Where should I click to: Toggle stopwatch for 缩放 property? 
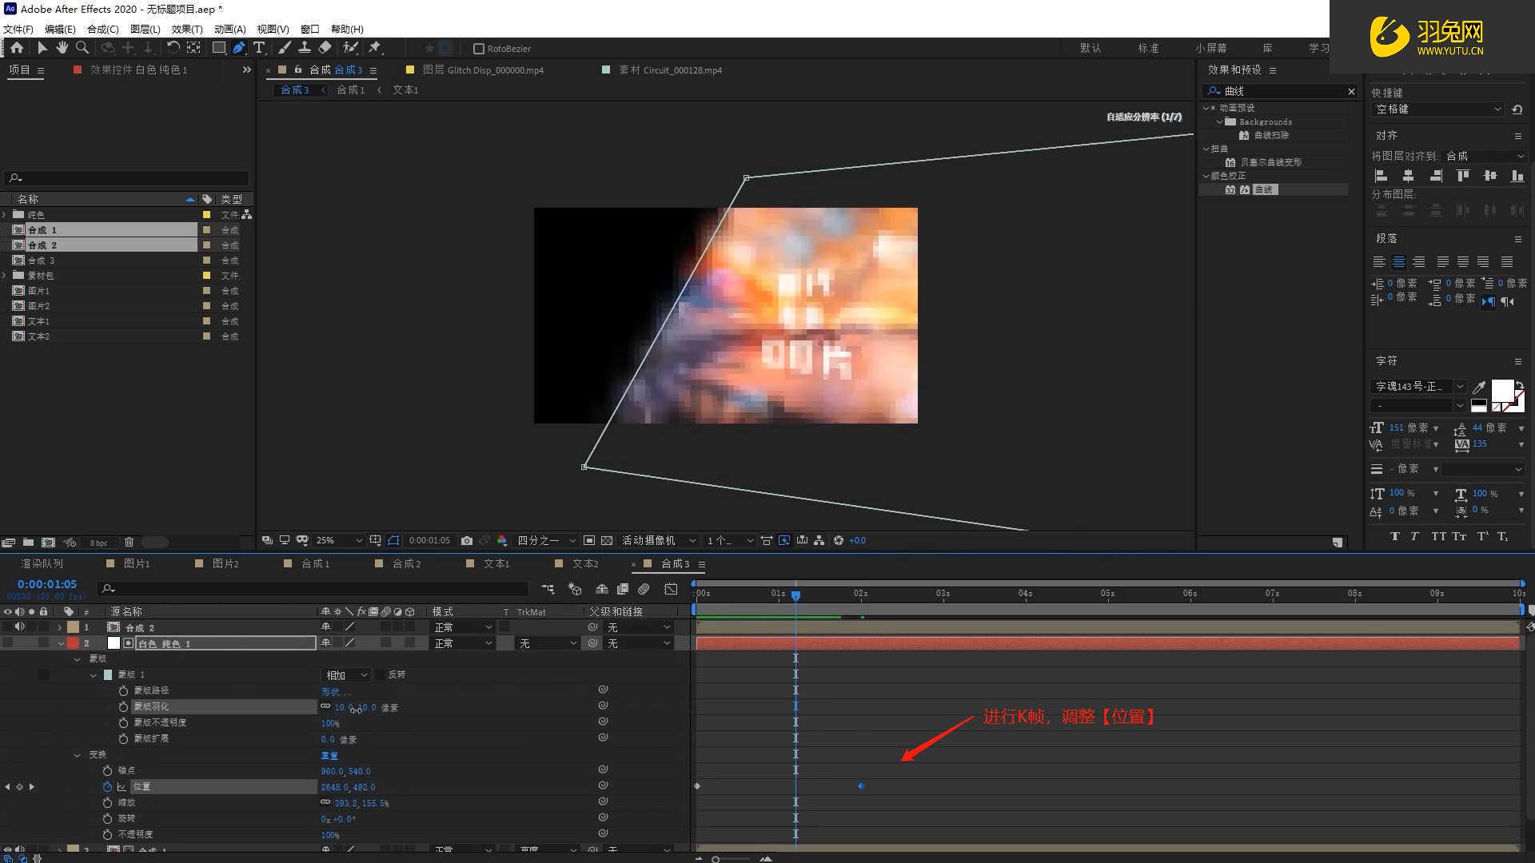[x=107, y=803]
